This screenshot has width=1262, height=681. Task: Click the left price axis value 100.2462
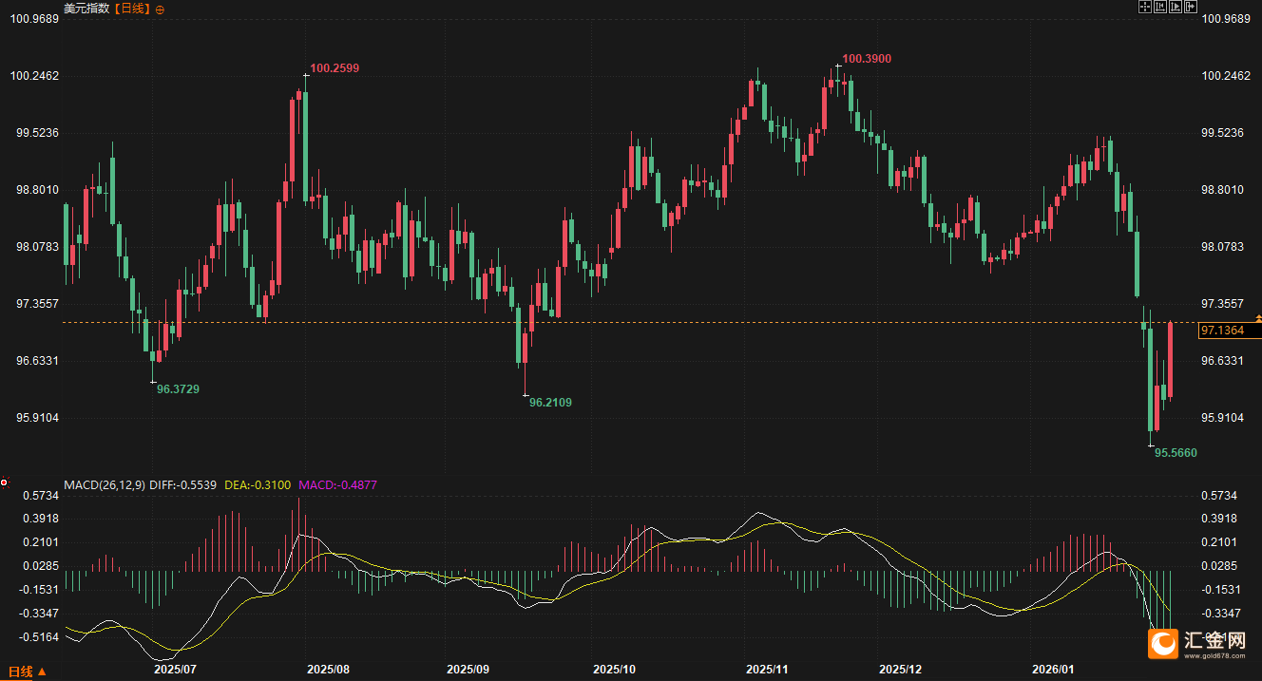pyautogui.click(x=34, y=76)
